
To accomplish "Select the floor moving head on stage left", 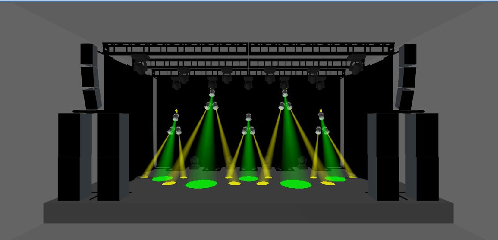I will 194,162.
